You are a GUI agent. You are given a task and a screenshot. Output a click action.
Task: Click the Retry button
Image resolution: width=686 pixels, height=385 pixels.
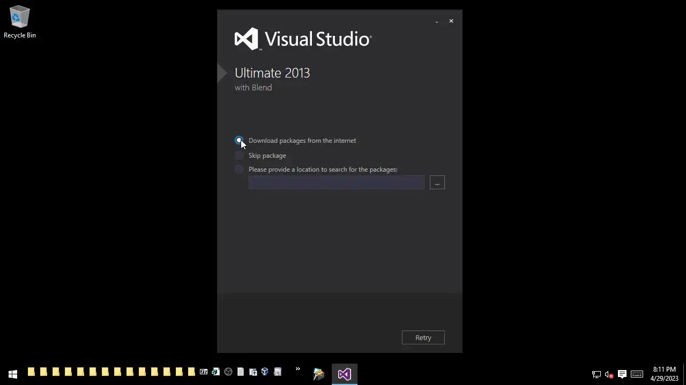[x=423, y=337]
